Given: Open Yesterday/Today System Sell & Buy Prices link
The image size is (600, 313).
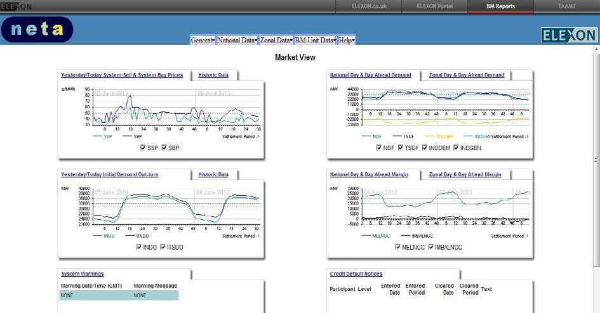Looking at the screenshot, I should [122, 75].
